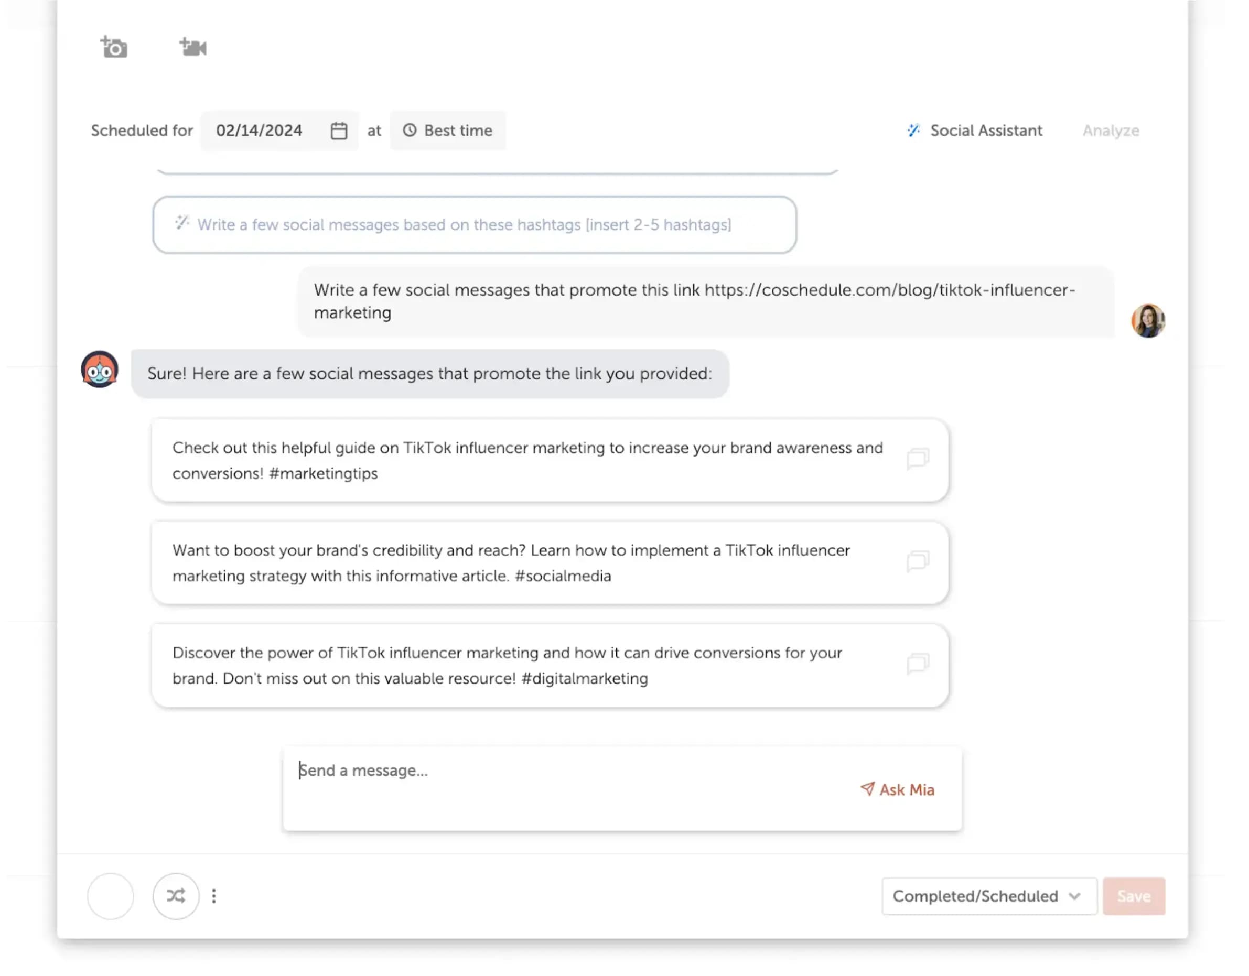The image size is (1249, 976).
Task: Click the copy icon on the #marketingtips message
Action: click(919, 459)
